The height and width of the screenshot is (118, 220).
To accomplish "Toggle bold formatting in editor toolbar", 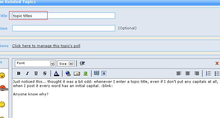I will click(18, 74).
